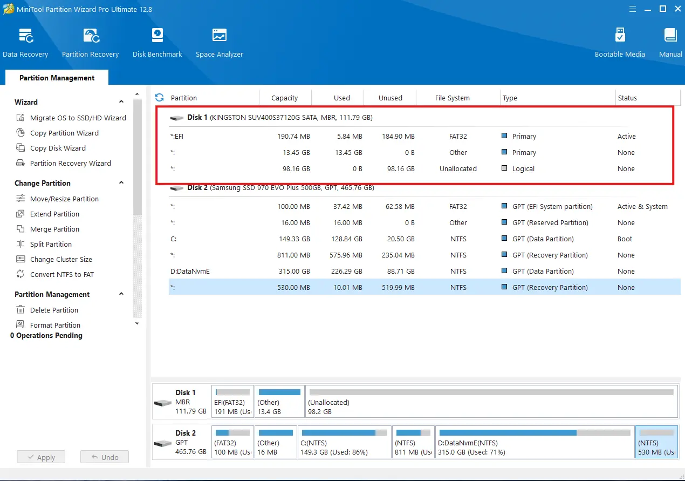685x481 pixels.
Task: Click the Move/Resize Partition icon
Action: point(20,199)
